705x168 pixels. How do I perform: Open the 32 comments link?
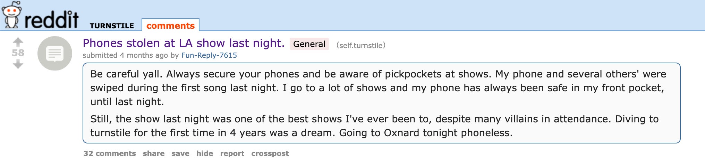click(x=110, y=153)
